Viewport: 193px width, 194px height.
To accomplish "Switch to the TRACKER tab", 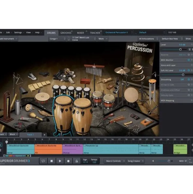I will (x=95, y=33).
